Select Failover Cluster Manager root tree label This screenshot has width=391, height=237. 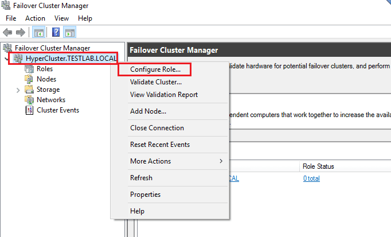52,48
